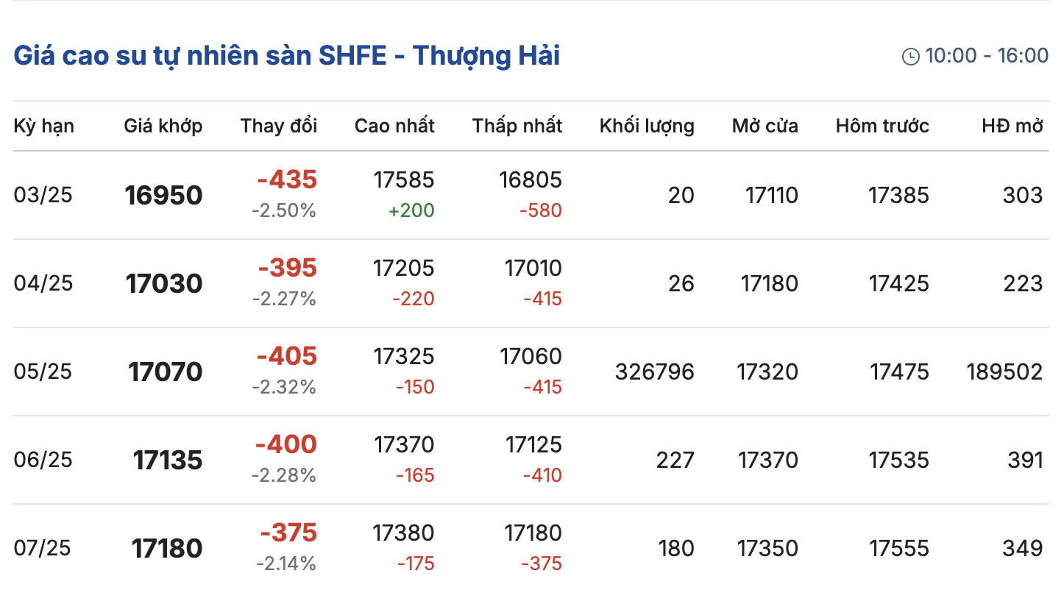Select the 06/25 contract term
The image size is (1064, 590).
pos(43,461)
